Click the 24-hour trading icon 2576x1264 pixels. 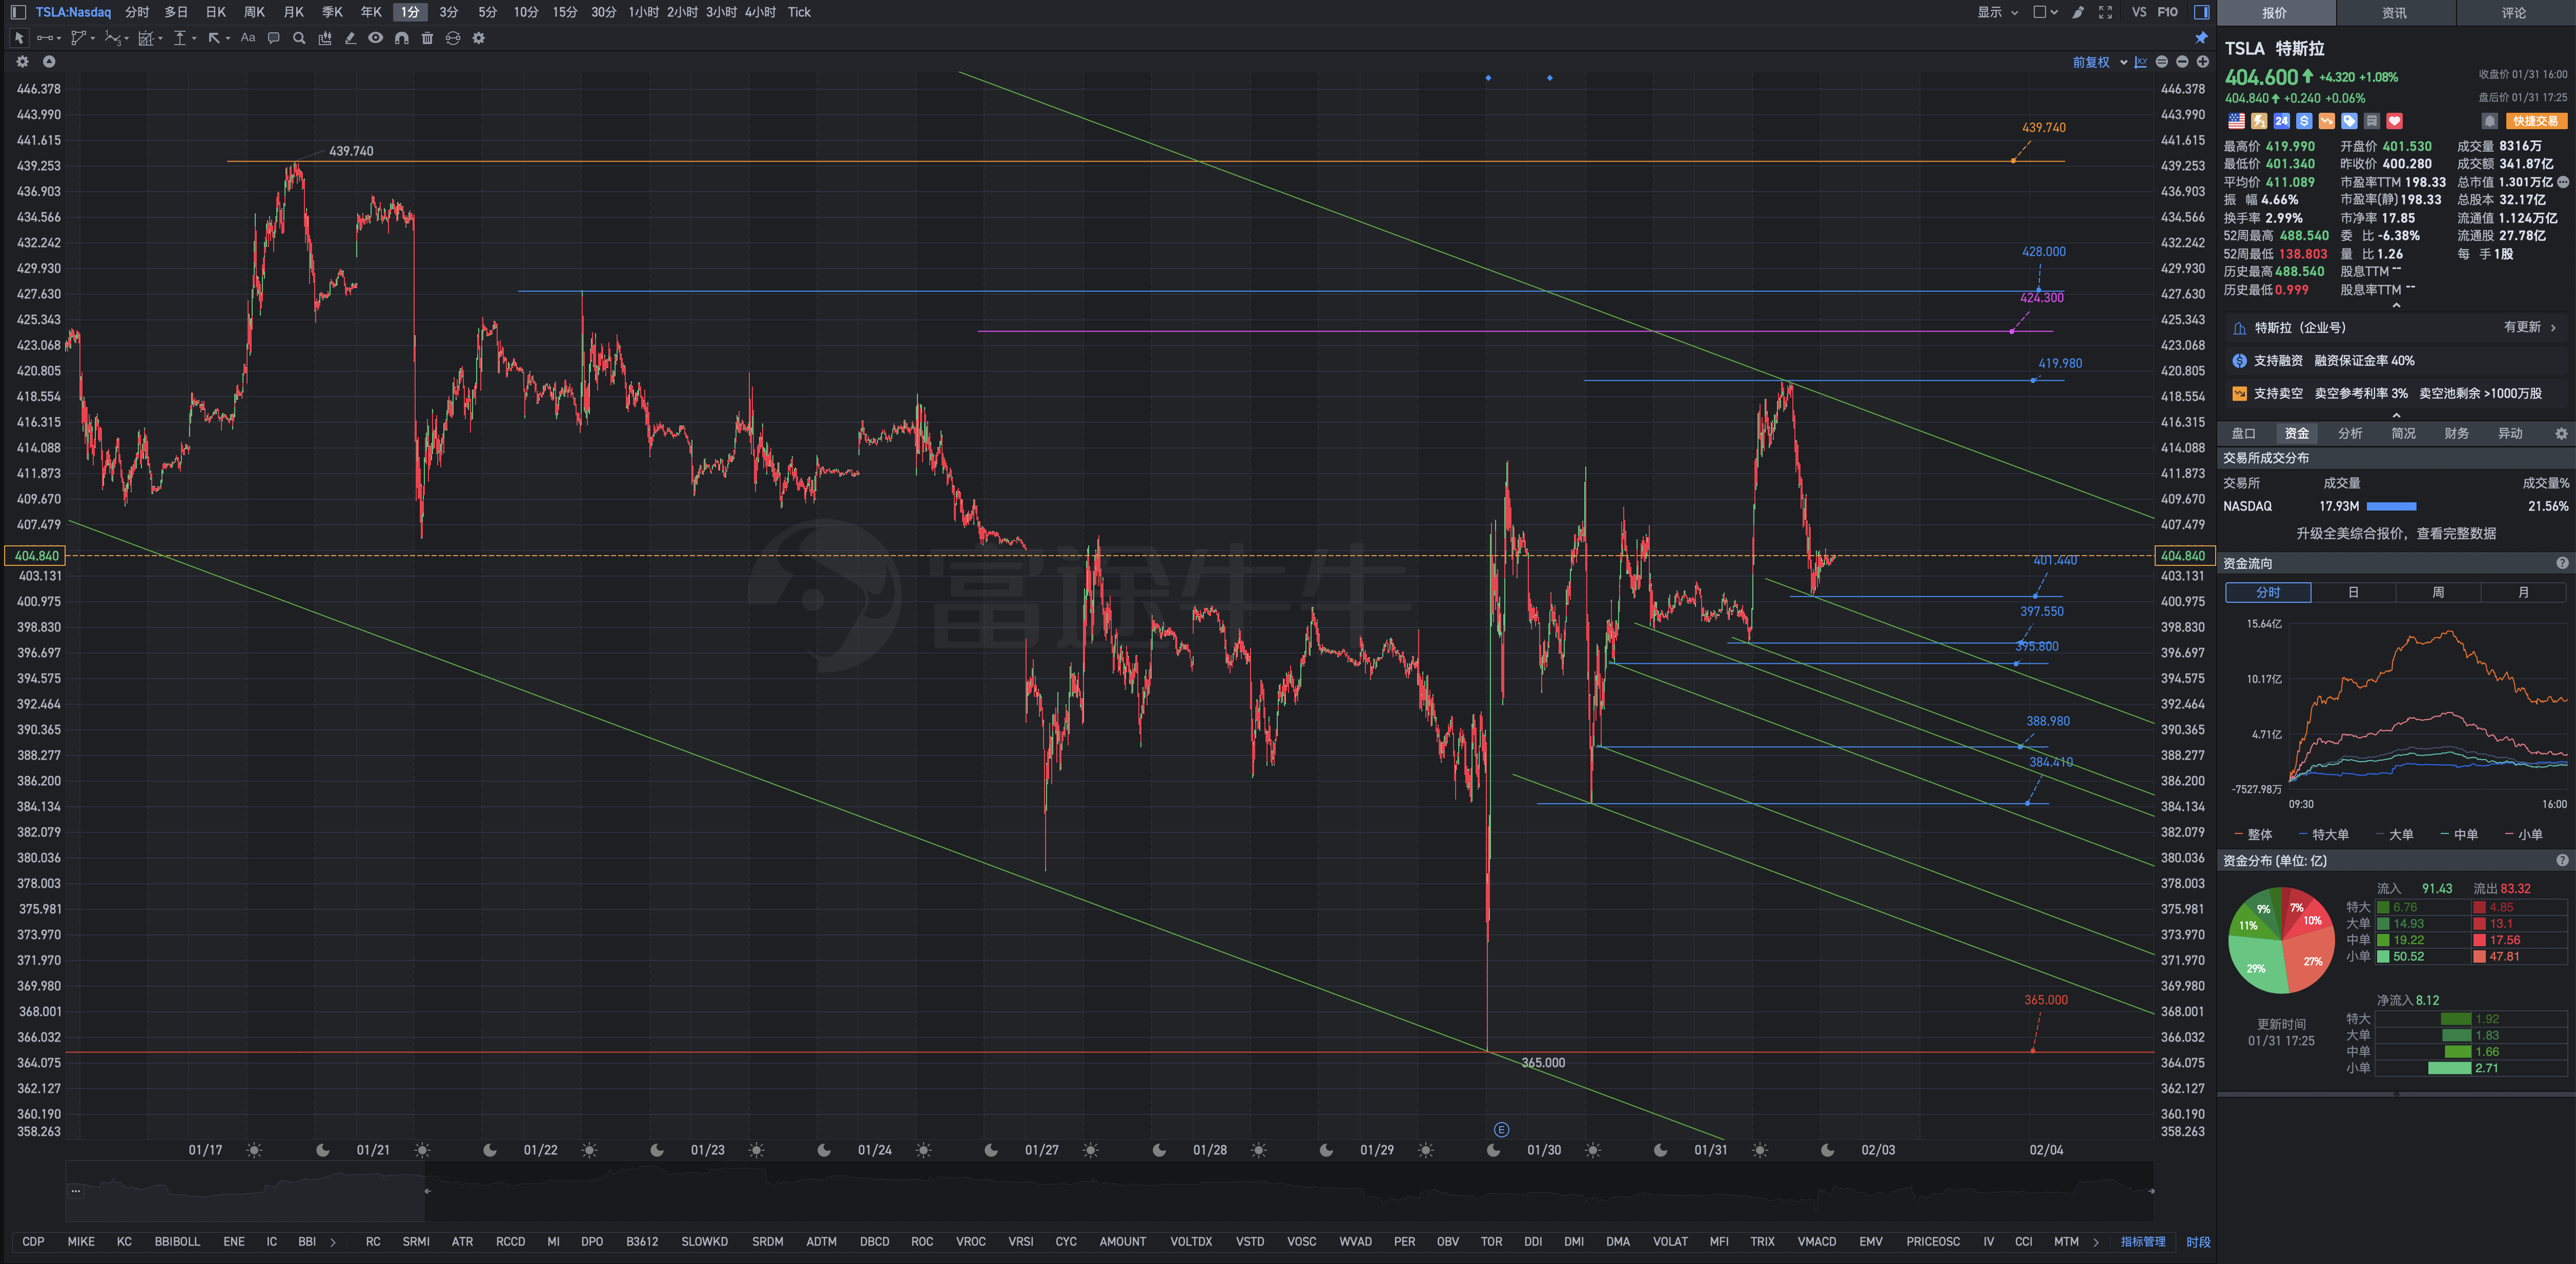(x=2281, y=121)
